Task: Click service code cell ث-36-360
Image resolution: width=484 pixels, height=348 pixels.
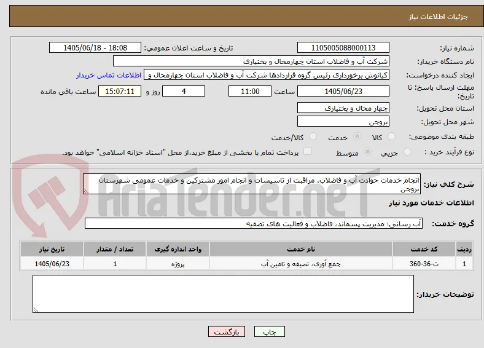Action: [424, 264]
